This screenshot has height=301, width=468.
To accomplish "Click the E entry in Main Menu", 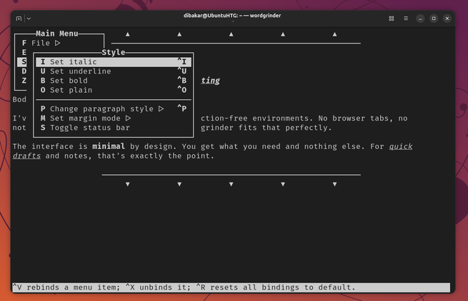I will click(24, 53).
